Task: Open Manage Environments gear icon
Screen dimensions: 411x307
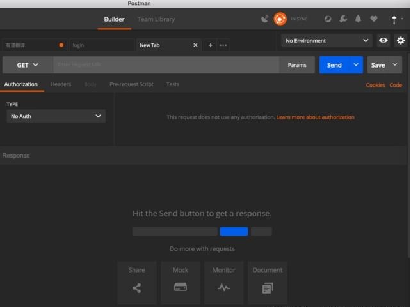Action: [401, 40]
